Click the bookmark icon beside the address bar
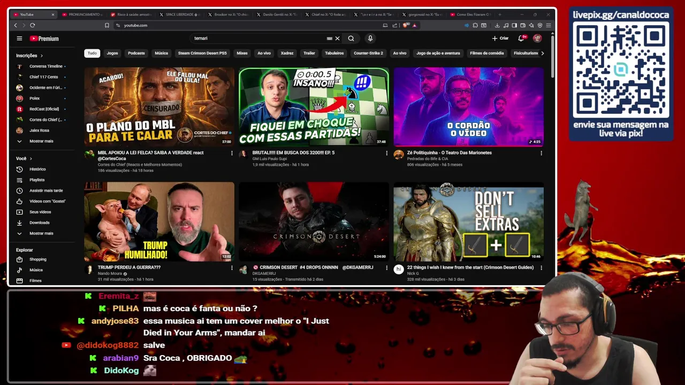685x385 pixels. click(107, 25)
